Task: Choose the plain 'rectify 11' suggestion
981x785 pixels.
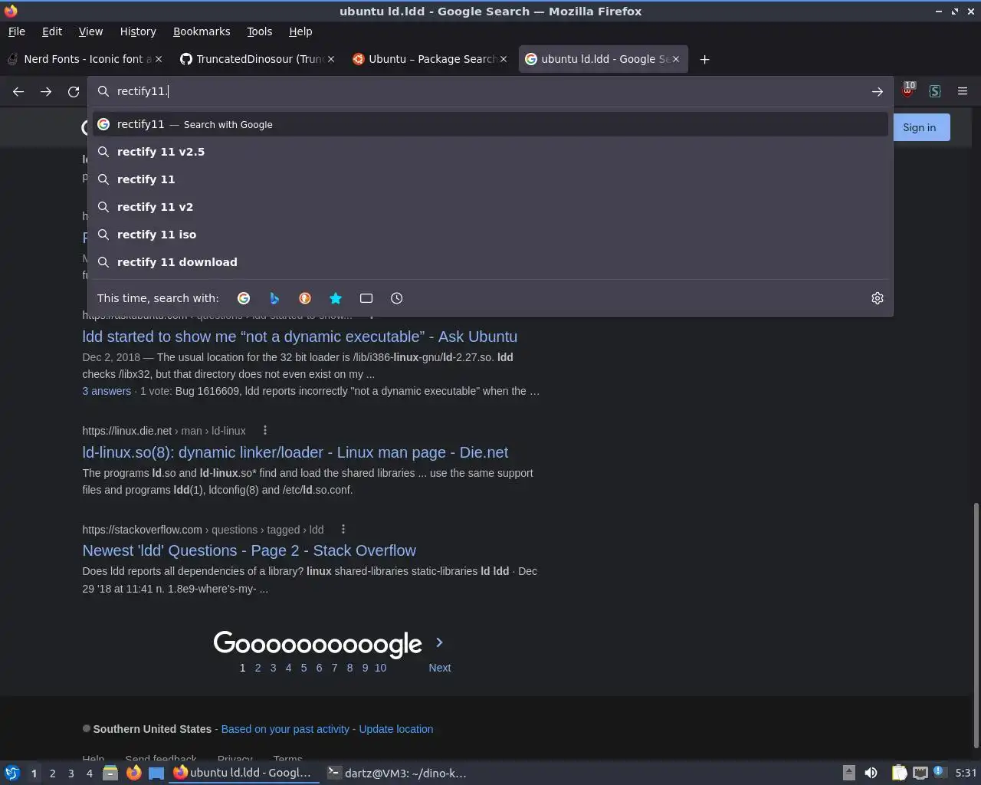Action: [490, 179]
